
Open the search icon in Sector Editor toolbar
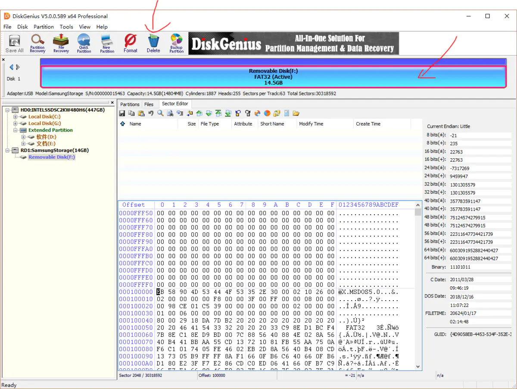[x=159, y=113]
